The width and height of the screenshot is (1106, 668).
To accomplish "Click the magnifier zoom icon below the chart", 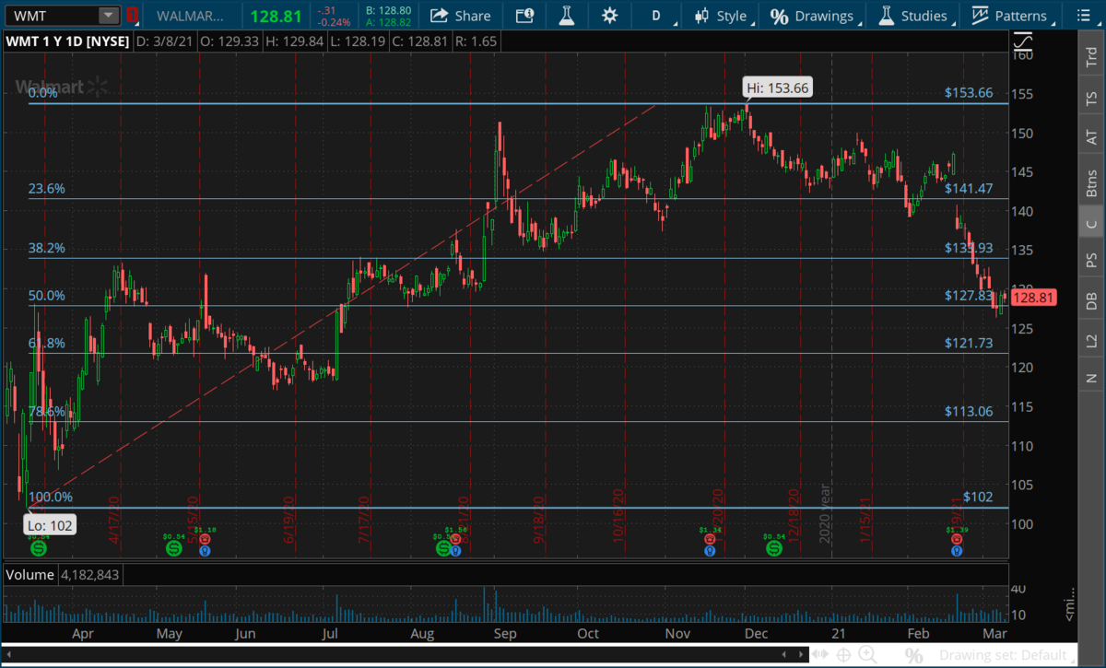I will pyautogui.click(x=868, y=655).
